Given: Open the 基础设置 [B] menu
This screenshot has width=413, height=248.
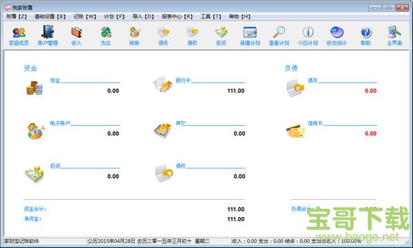Looking at the screenshot, I should click(50, 16).
